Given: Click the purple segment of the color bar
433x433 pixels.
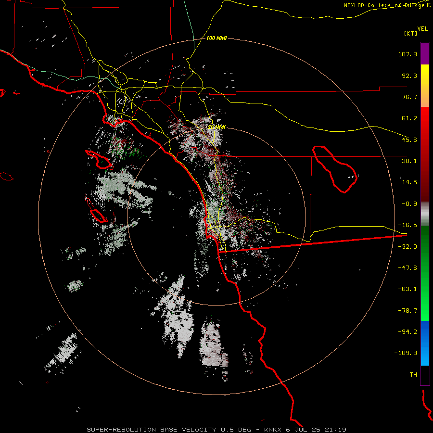Looking at the screenshot, I should 425,53.
